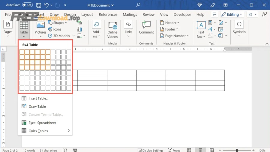Viewport: 270px width, 152px height.
Task: Click the diamond premium icon
Action: (x=199, y=5)
